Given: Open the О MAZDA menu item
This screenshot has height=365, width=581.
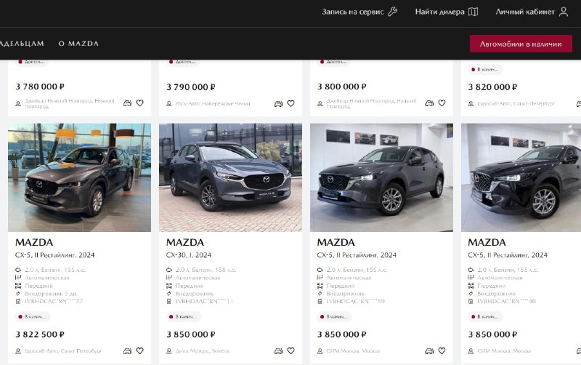Looking at the screenshot, I should [x=78, y=44].
